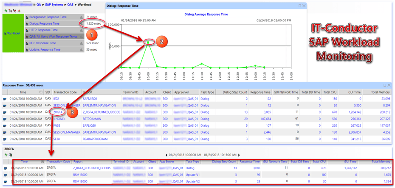
Task: Open the Time column menu in the ZRGFA table
Action: point(42,162)
